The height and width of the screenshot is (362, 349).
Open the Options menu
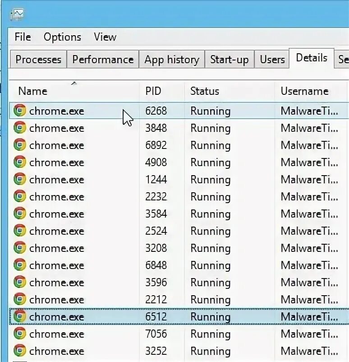[62, 37]
